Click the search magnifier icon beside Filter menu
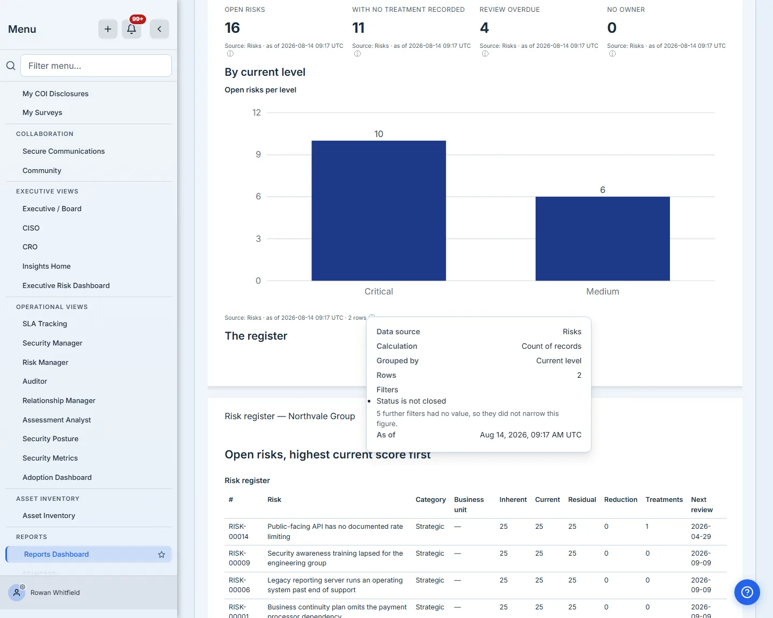773x618 pixels. click(x=11, y=66)
